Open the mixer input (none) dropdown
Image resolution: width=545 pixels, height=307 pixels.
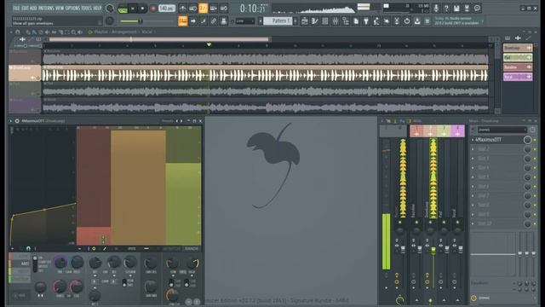502,130
